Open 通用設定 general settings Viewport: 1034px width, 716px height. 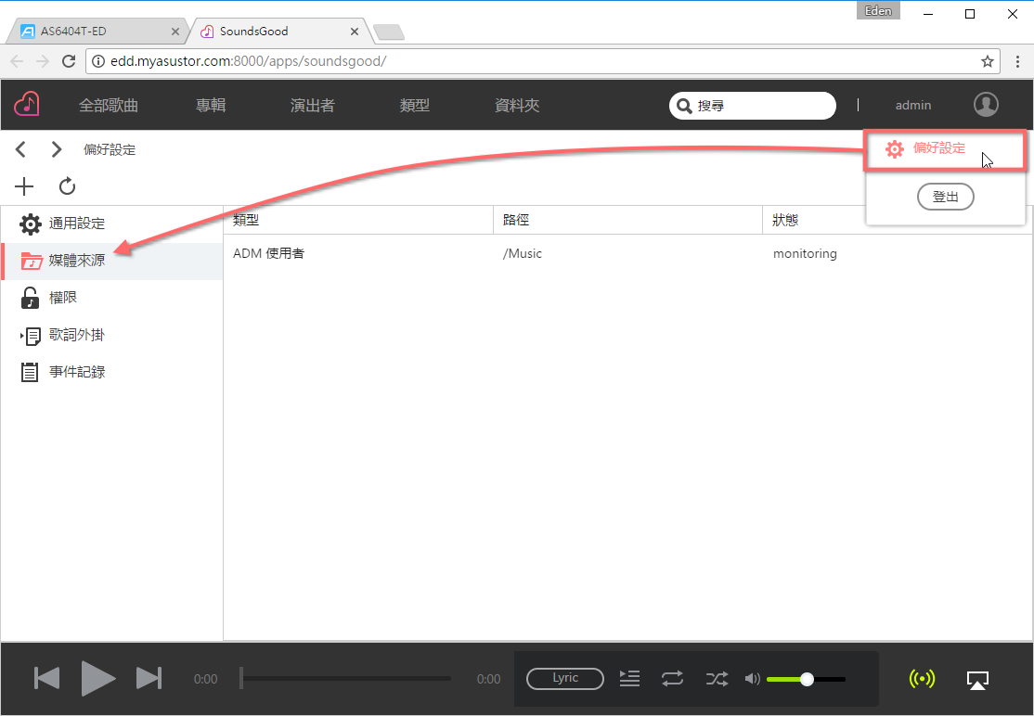[112, 224]
